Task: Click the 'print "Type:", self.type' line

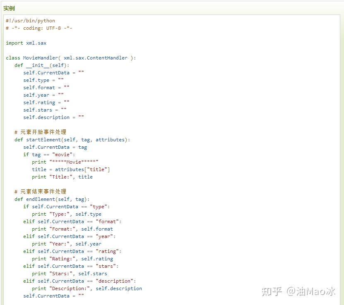Action: (67, 214)
